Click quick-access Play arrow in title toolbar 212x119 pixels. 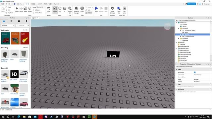(15, 4)
